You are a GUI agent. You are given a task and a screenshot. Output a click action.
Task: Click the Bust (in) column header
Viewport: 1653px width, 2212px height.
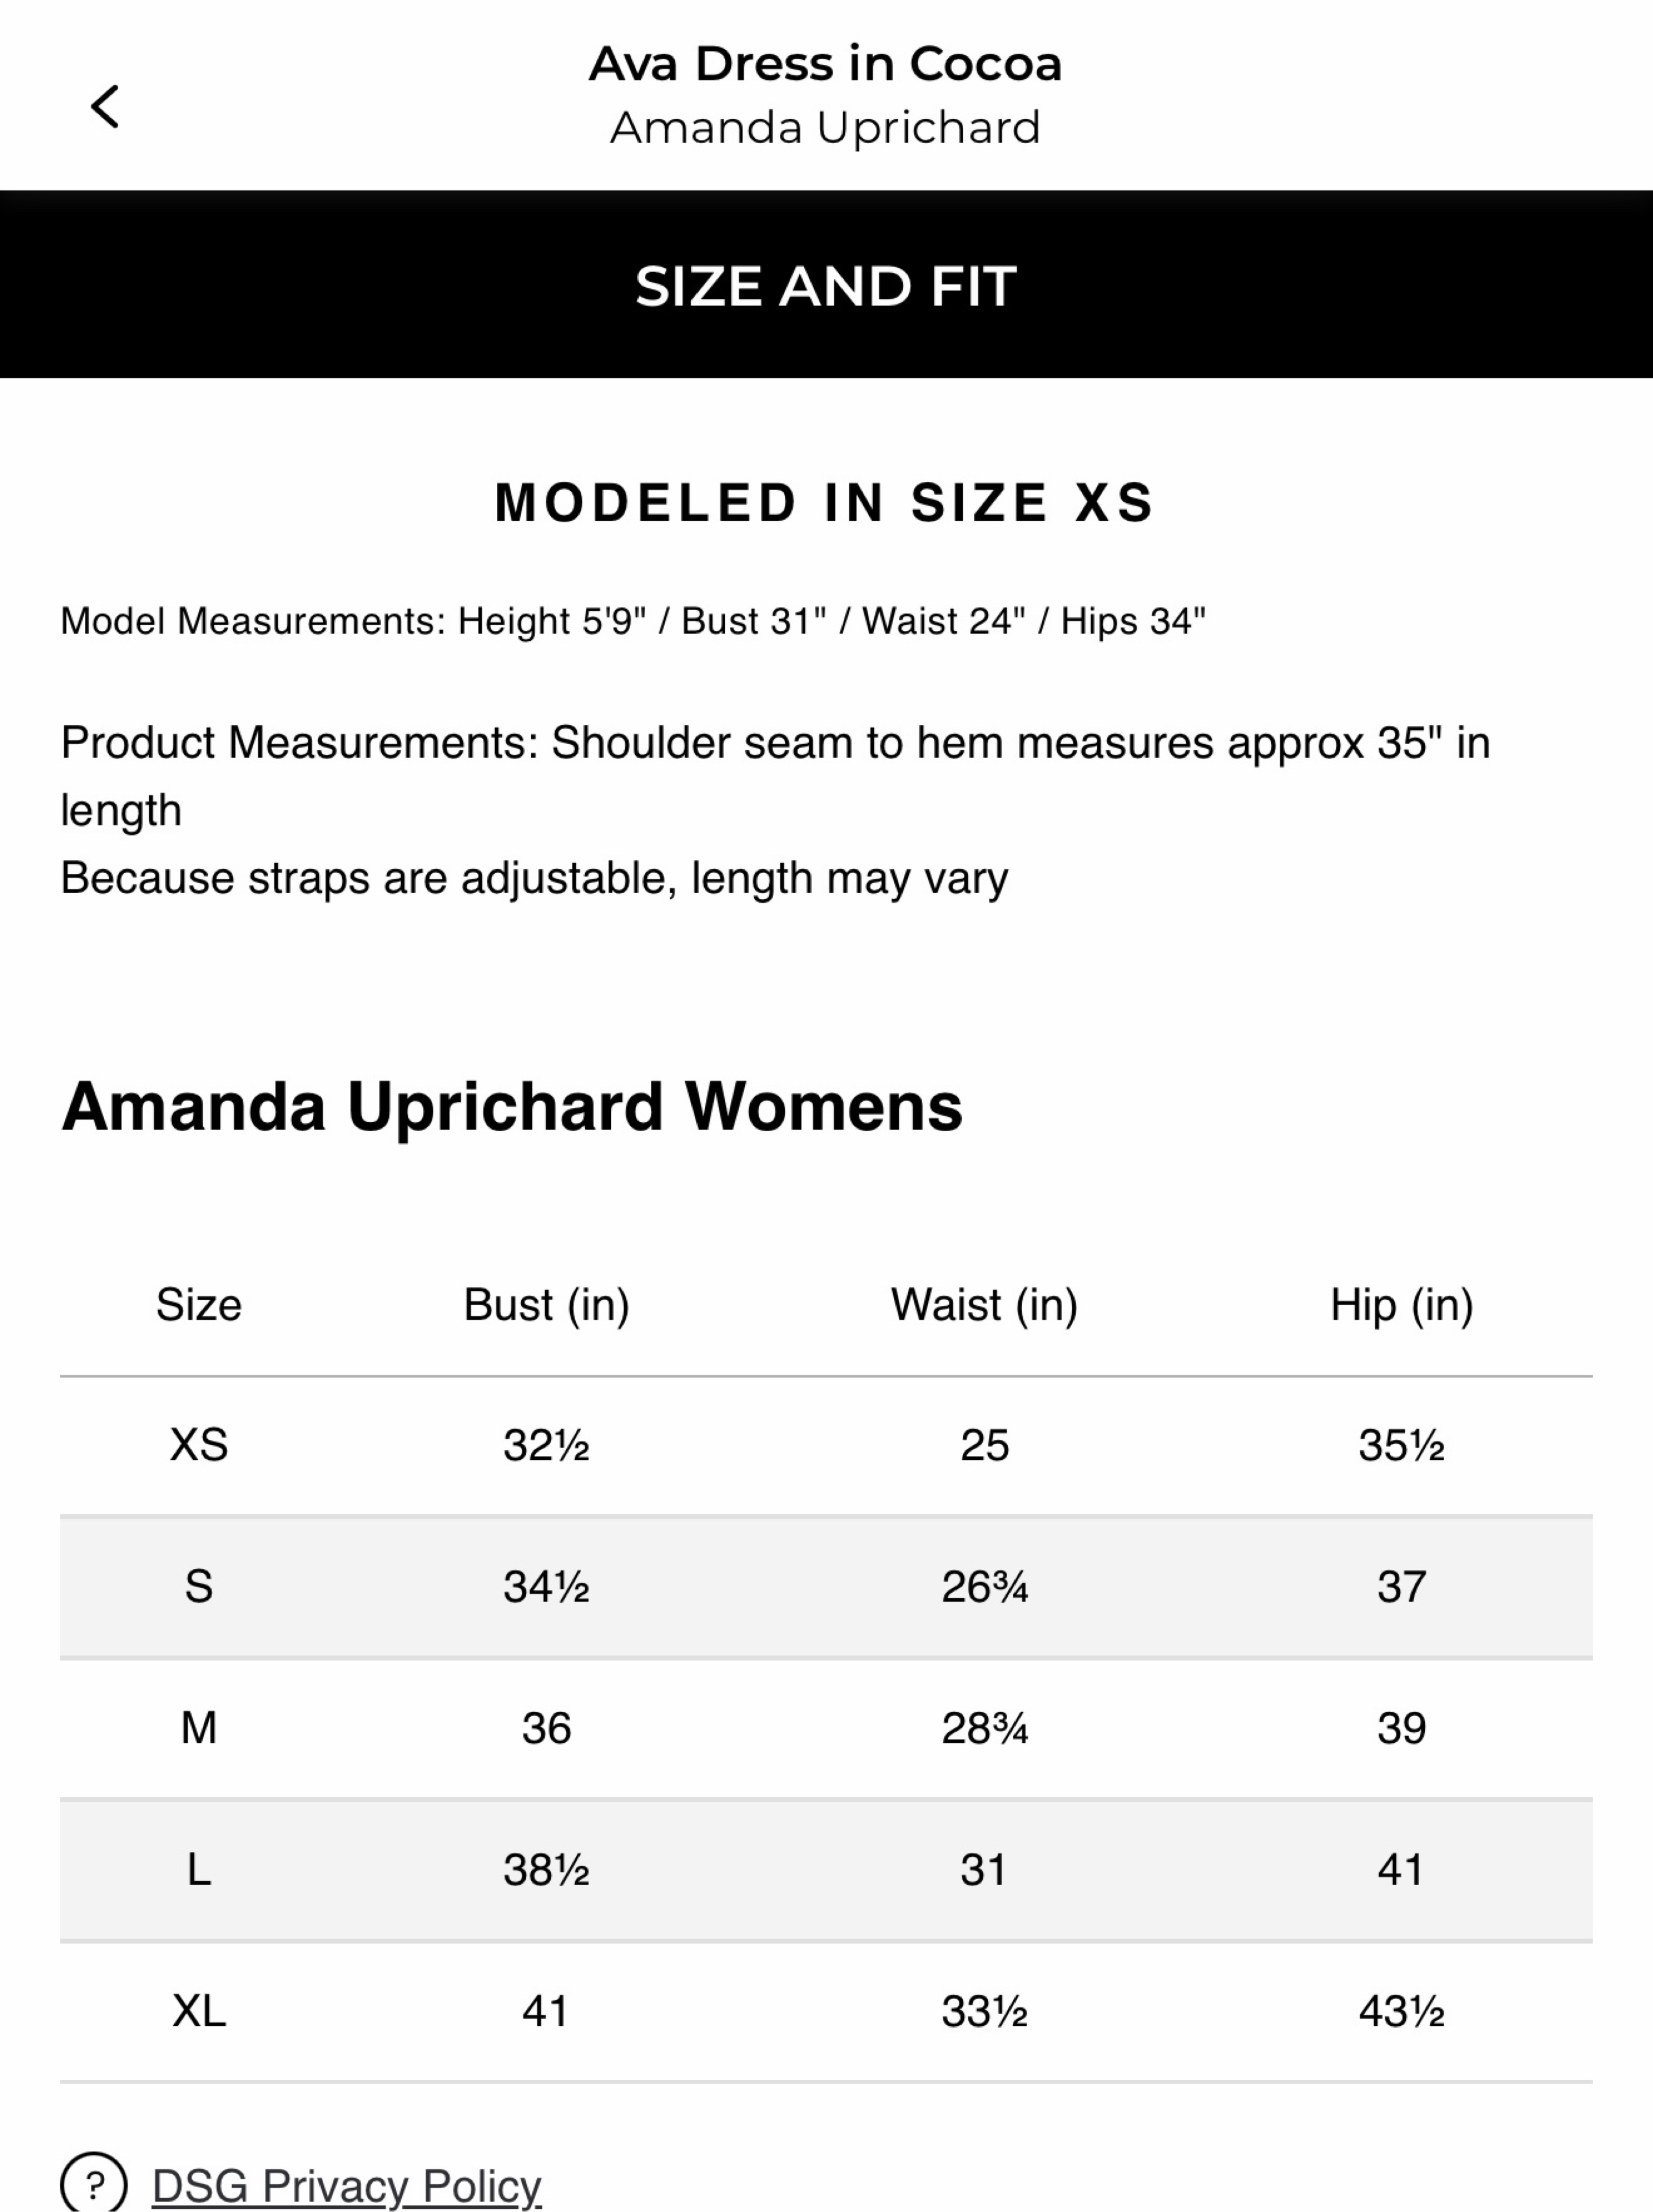(546, 1305)
